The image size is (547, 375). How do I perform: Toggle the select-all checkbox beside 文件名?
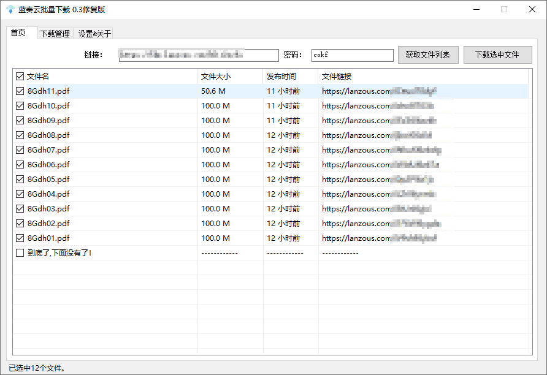(20, 77)
